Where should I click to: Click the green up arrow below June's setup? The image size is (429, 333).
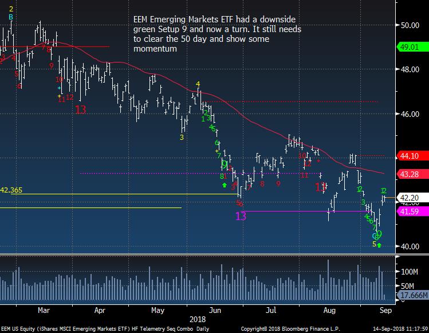point(225,185)
